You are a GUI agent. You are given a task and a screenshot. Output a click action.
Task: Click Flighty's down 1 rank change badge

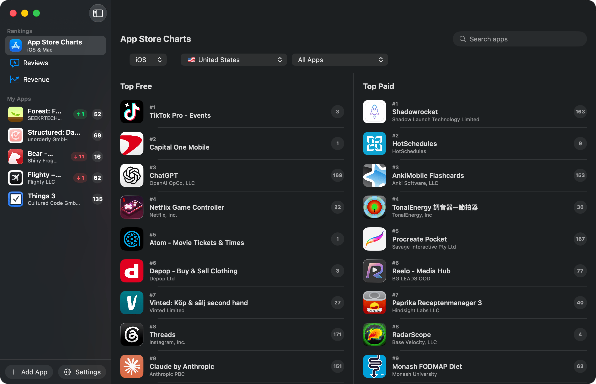pos(80,178)
